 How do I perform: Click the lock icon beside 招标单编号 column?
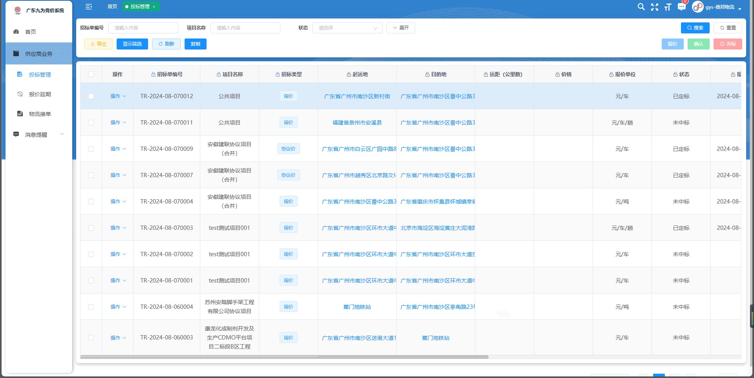point(154,74)
